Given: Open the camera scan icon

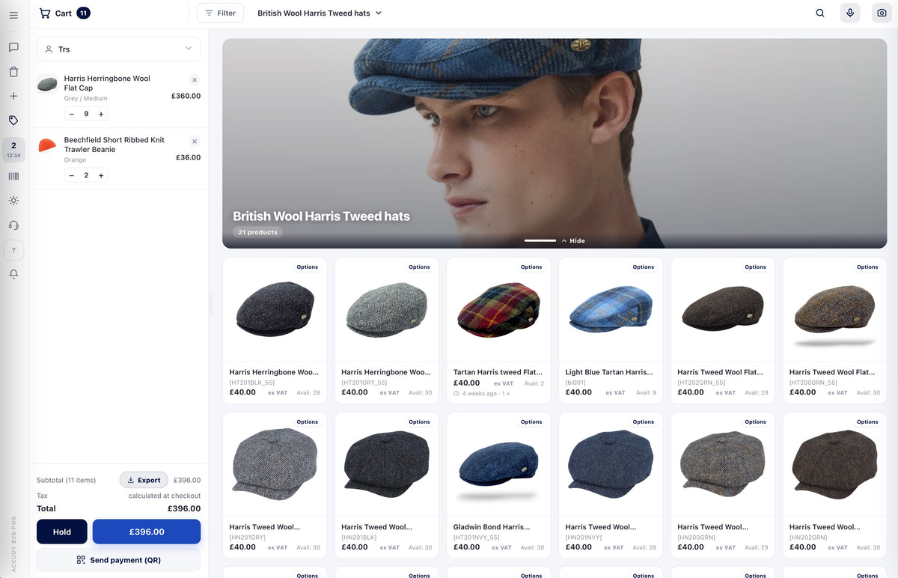Looking at the screenshot, I should pyautogui.click(x=882, y=13).
